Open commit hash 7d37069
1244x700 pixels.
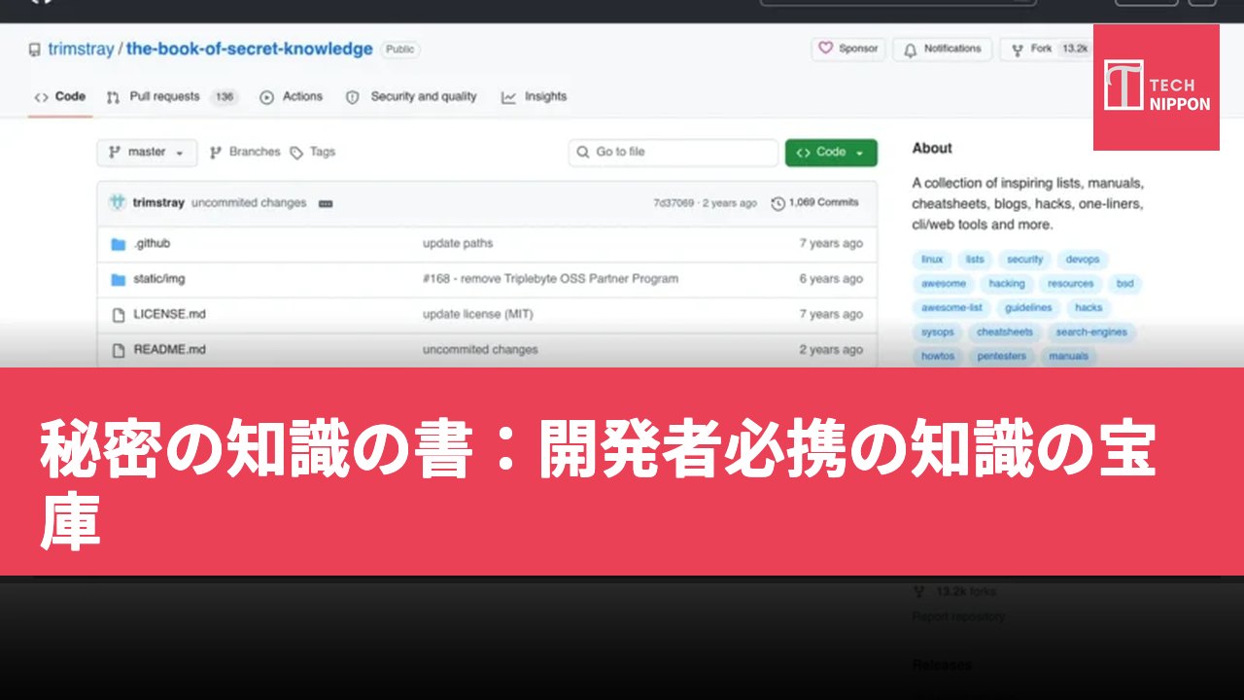point(674,202)
